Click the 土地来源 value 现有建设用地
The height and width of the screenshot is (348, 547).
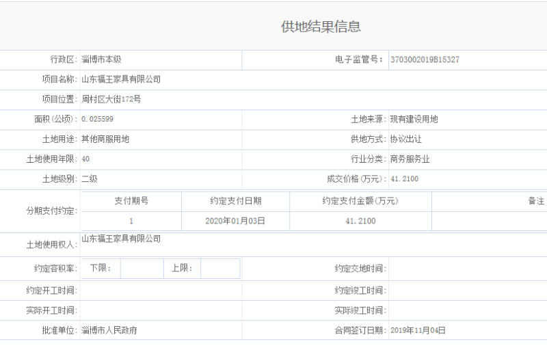[x=414, y=119]
